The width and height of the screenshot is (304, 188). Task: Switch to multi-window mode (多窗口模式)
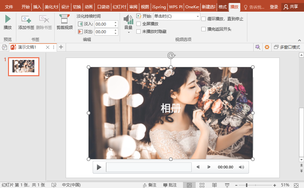[287, 47]
